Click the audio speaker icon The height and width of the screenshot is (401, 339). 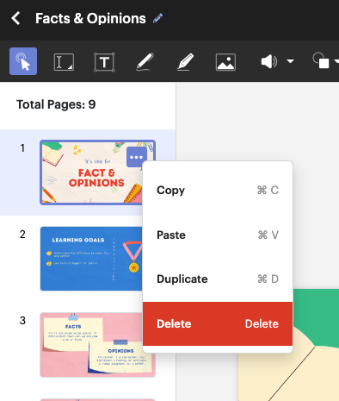pos(268,61)
